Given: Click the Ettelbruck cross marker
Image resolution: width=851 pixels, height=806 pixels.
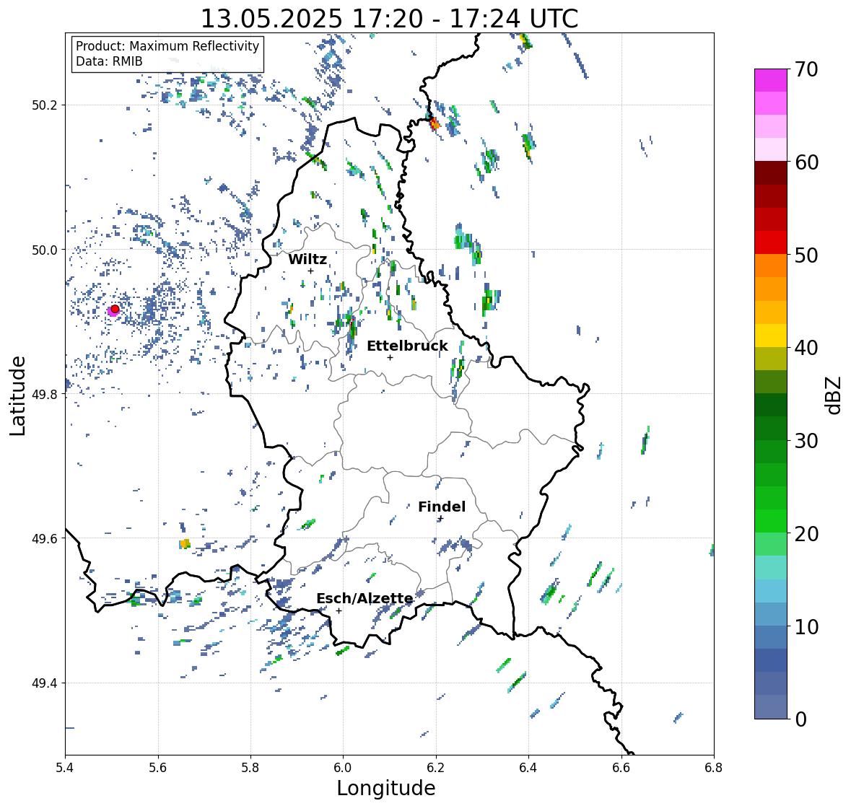Looking at the screenshot, I should 390,357.
